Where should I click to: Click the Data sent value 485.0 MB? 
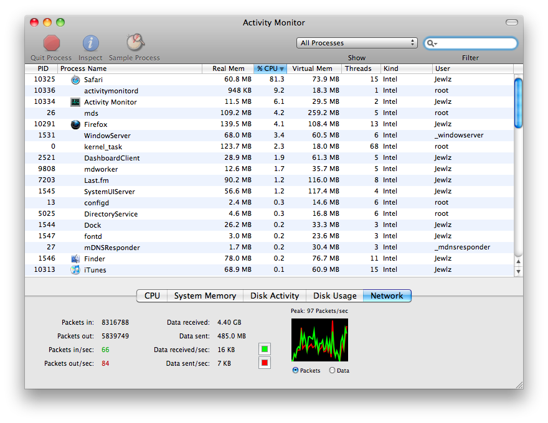232,336
